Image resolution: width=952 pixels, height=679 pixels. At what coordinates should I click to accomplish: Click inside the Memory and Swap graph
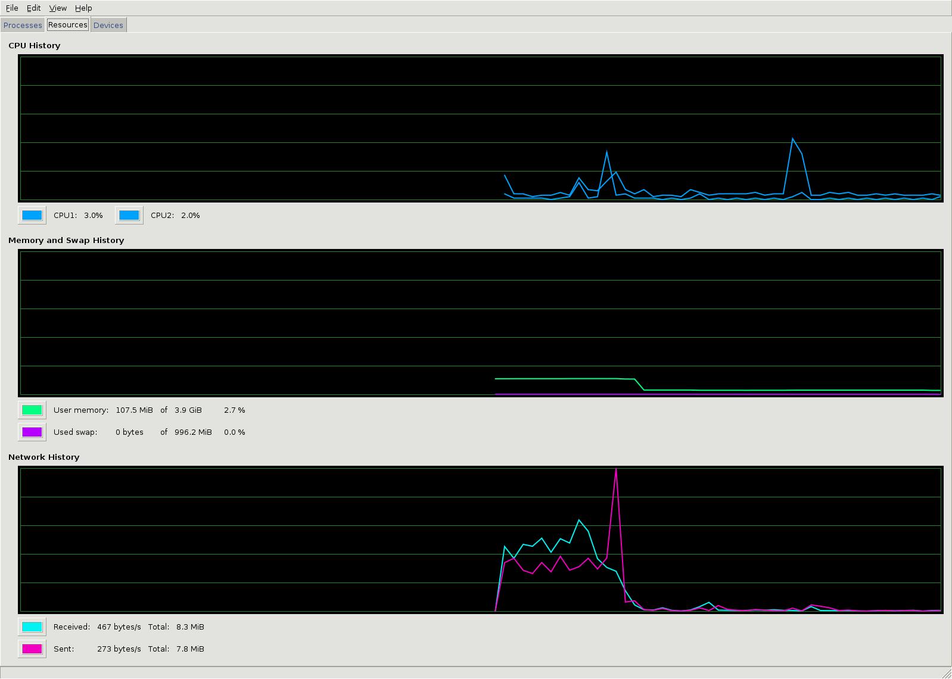pyautogui.click(x=481, y=323)
